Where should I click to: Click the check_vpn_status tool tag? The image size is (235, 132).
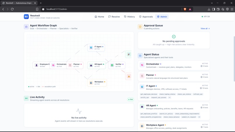pyautogui.click(x=184, y=94)
